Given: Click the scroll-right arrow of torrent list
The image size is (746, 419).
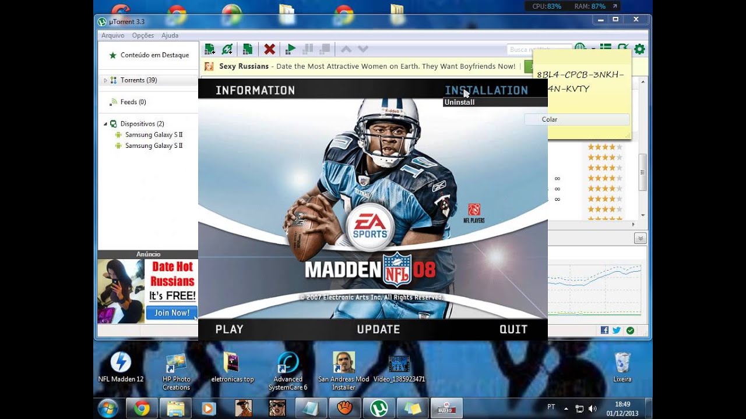Looking at the screenshot, I should coord(634,224).
